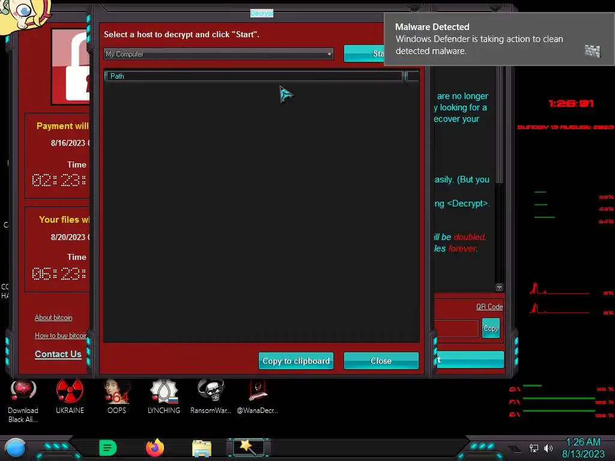The image size is (615, 461).
Task: Open the green notes app in taskbar
Action: 108,448
